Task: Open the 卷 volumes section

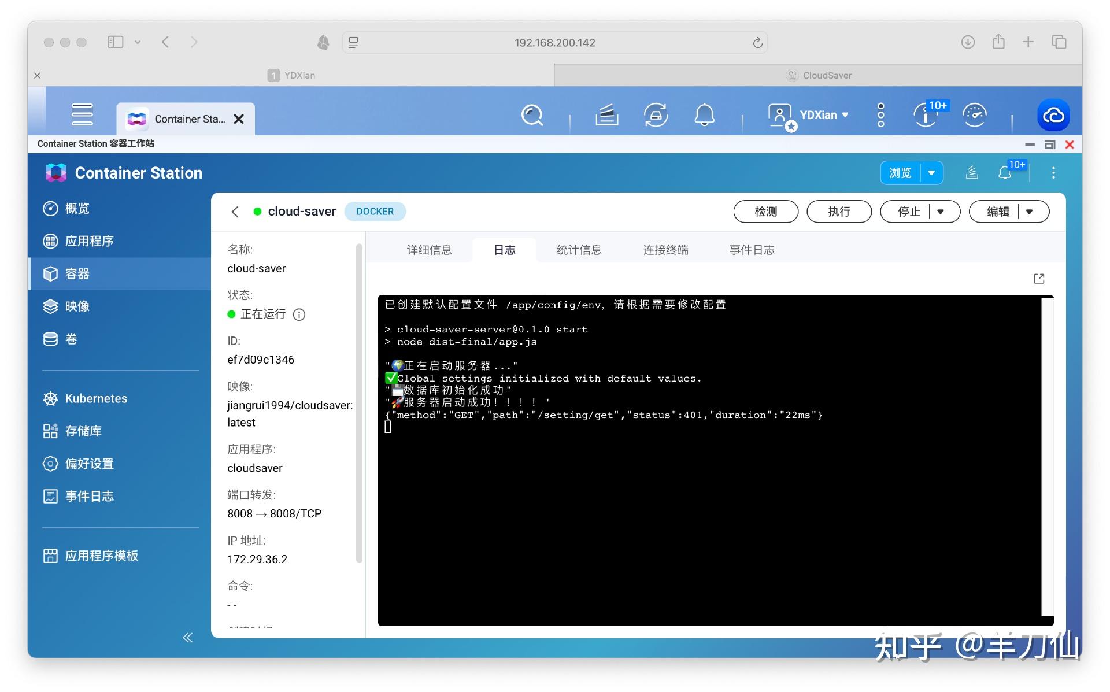Action: point(71,339)
